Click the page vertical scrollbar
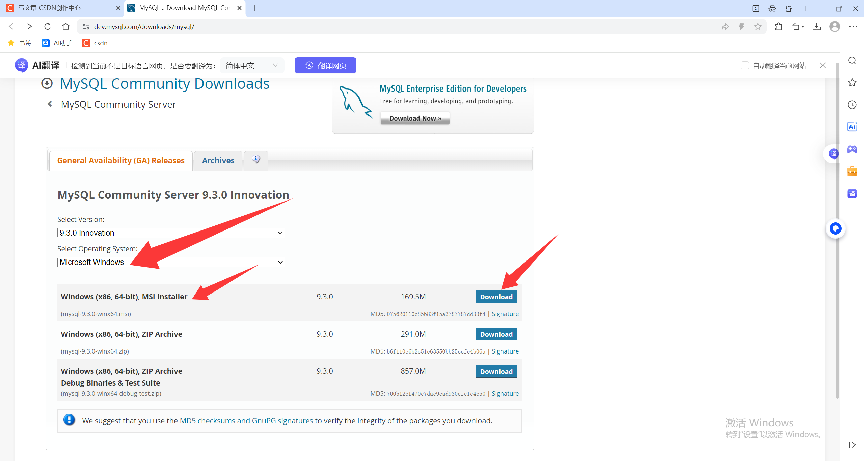Image resolution: width=864 pixels, height=461 pixels. [837, 230]
